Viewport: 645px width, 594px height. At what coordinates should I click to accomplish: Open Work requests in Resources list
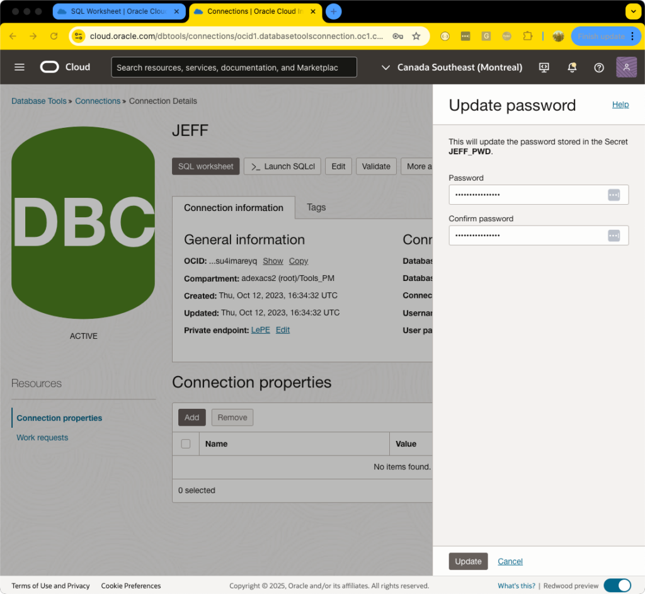(x=42, y=438)
